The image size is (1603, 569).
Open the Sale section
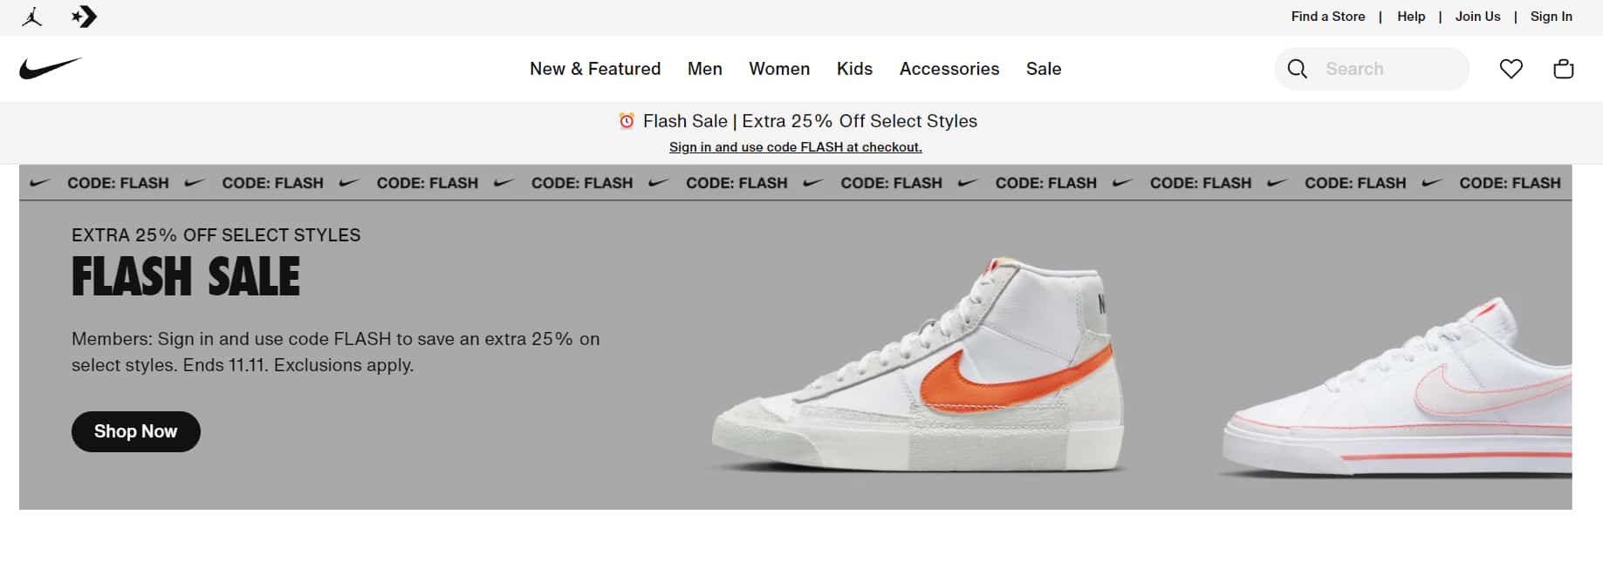(x=1044, y=69)
